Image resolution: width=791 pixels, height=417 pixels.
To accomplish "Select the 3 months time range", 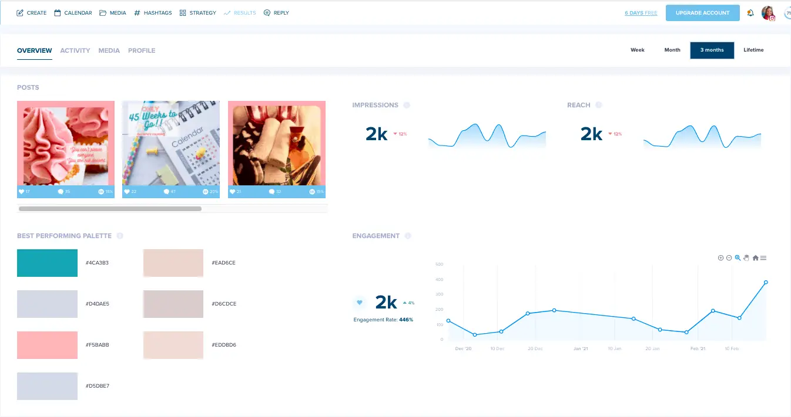I will [712, 50].
